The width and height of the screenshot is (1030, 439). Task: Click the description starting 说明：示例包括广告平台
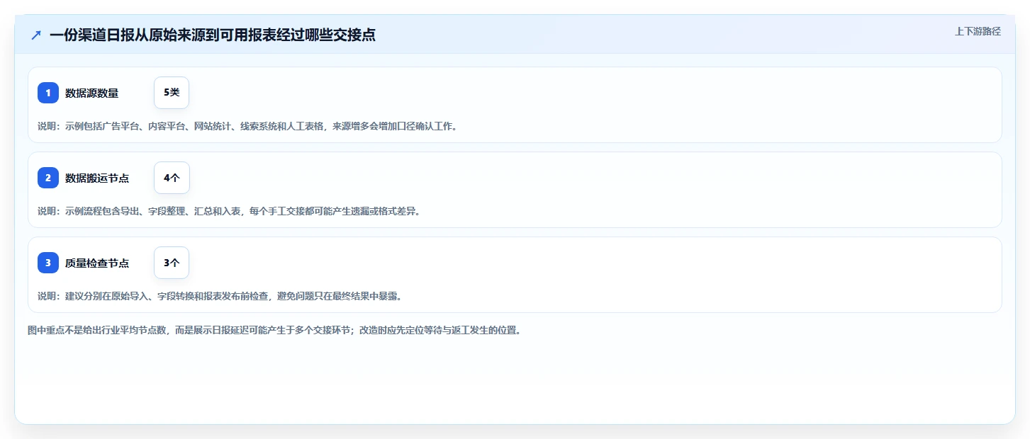(247, 126)
